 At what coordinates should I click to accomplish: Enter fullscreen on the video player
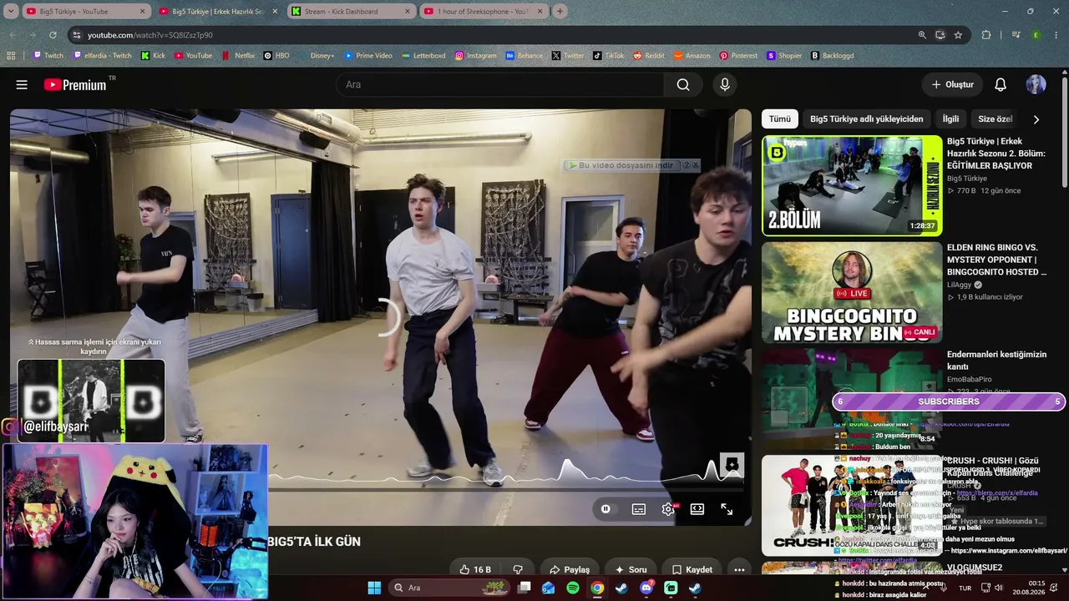pos(727,509)
